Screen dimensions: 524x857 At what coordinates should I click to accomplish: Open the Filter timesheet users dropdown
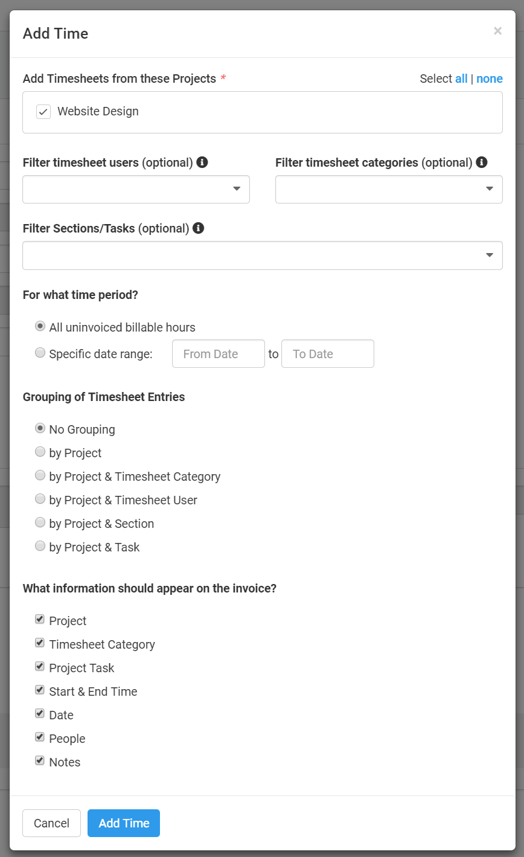(x=136, y=189)
